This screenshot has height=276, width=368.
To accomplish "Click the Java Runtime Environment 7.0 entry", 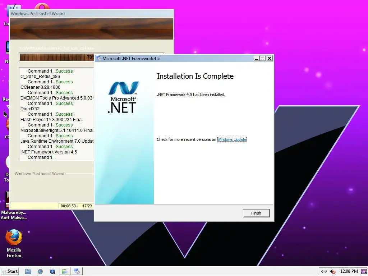I will click(x=57, y=141).
